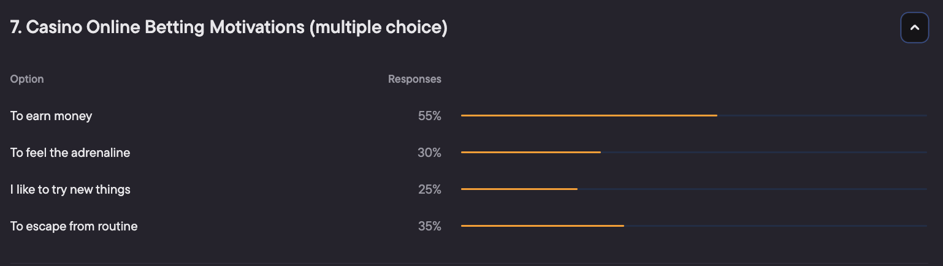Viewport: 943px width, 266px height.
Task: Click the orange bar for 'To earn money'
Action: [589, 115]
